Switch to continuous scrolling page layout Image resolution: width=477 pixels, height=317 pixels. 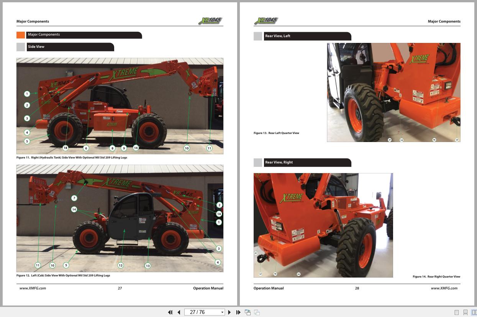coord(466,312)
